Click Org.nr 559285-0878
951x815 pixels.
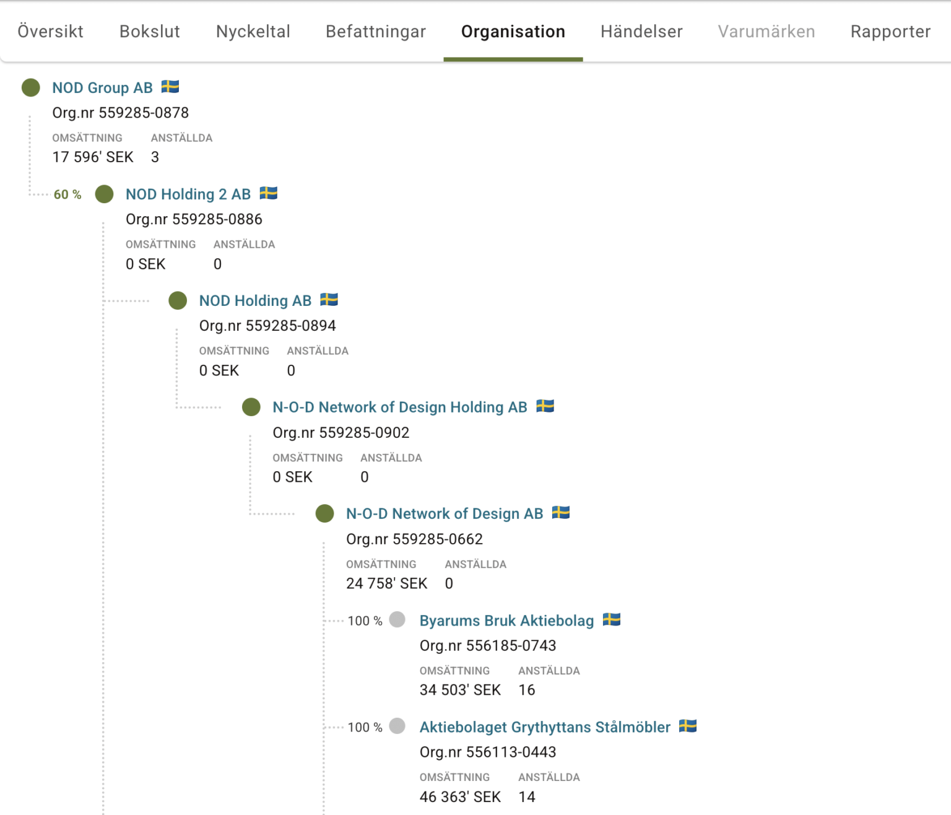(121, 113)
